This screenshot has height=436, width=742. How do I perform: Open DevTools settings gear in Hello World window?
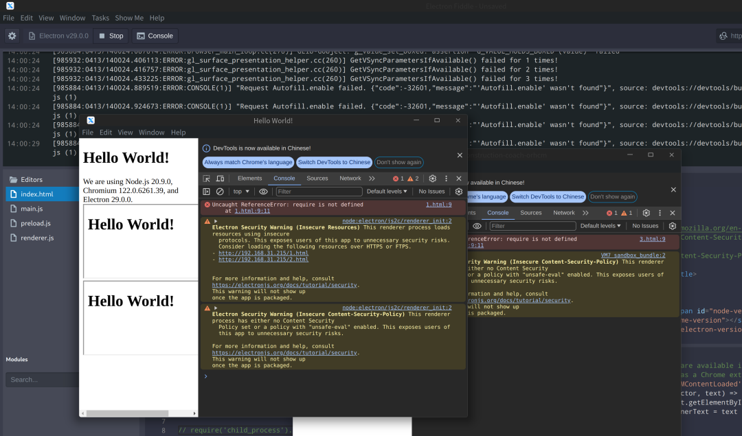[433, 179]
